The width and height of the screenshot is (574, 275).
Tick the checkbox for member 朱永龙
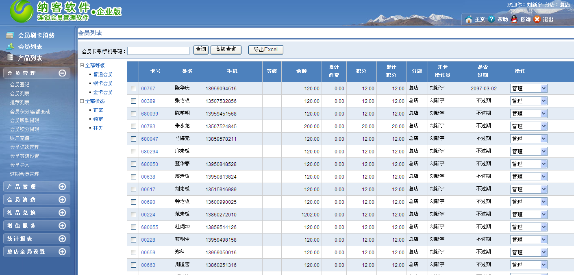coord(133,126)
